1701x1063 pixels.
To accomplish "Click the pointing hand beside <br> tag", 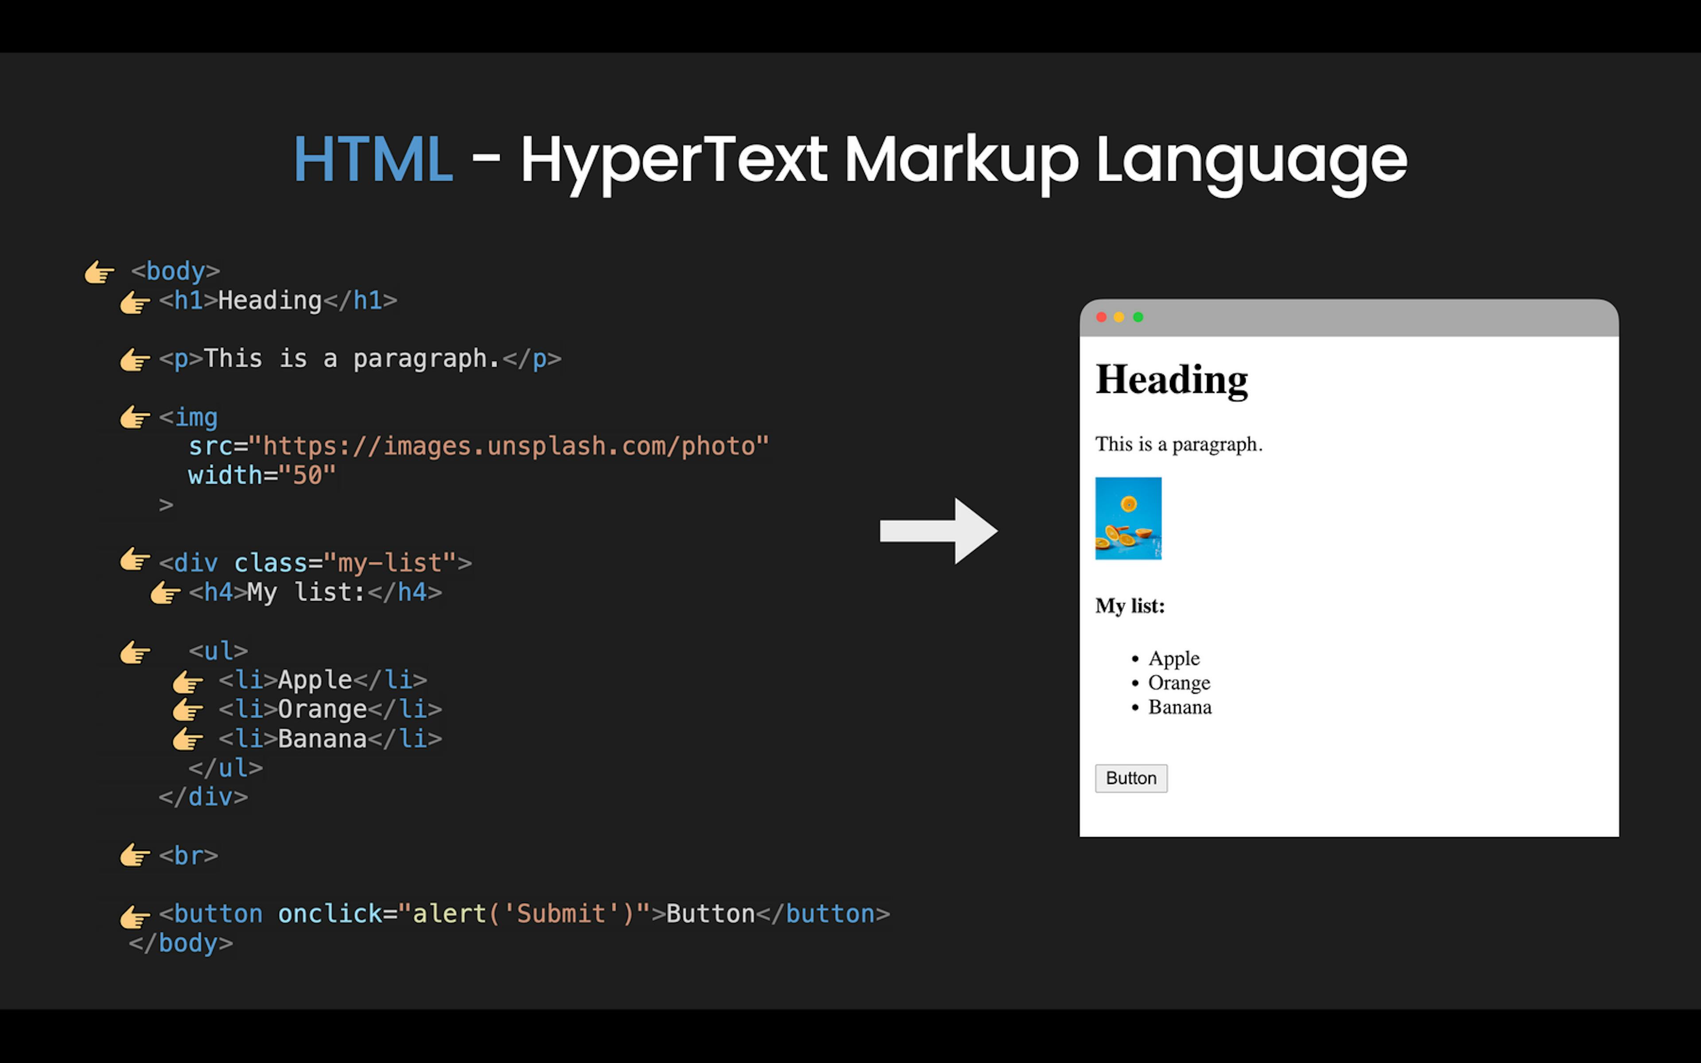I will tap(134, 856).
